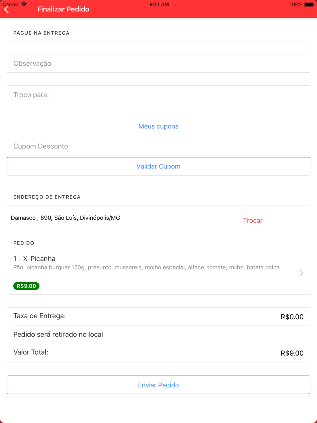Click the Cupom Desconto input
Viewport: 317px width, 423px height.
pyautogui.click(x=158, y=146)
